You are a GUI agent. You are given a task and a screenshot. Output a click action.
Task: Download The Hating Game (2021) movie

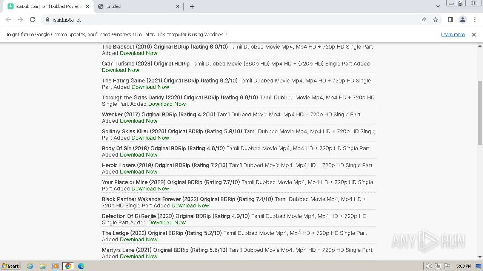pyautogui.click(x=150, y=87)
